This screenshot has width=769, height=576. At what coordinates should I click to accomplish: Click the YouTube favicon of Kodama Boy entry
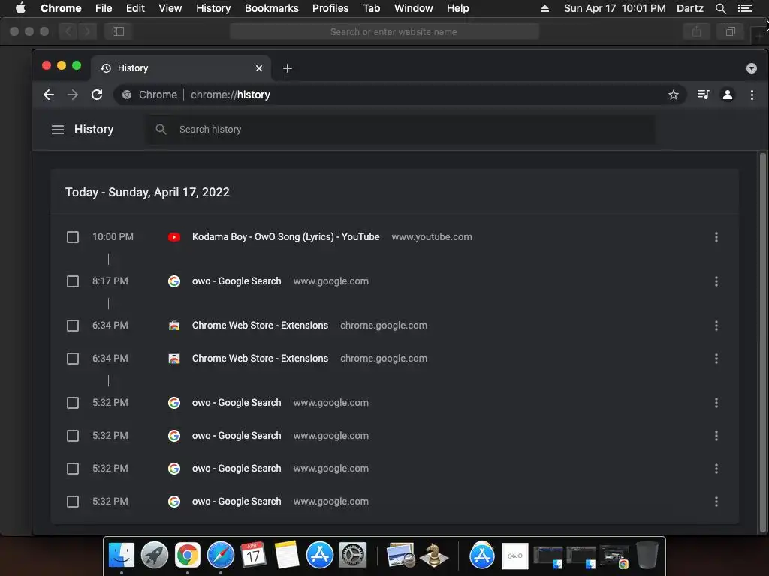174,237
